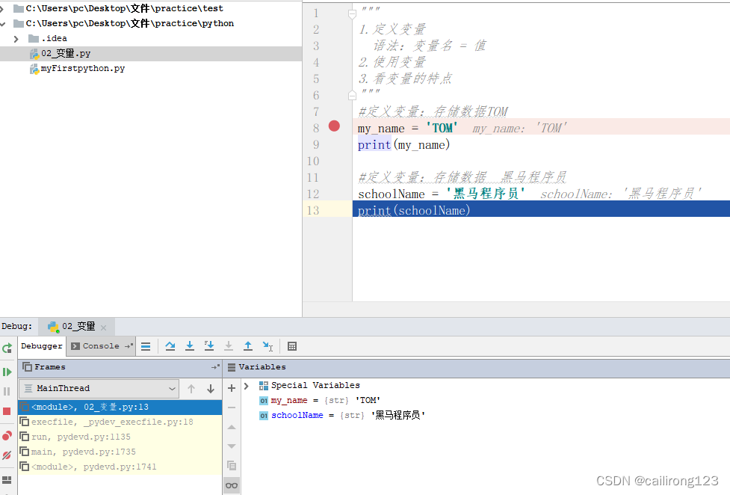Click the Step Out icon
The image size is (730, 495).
[247, 345]
